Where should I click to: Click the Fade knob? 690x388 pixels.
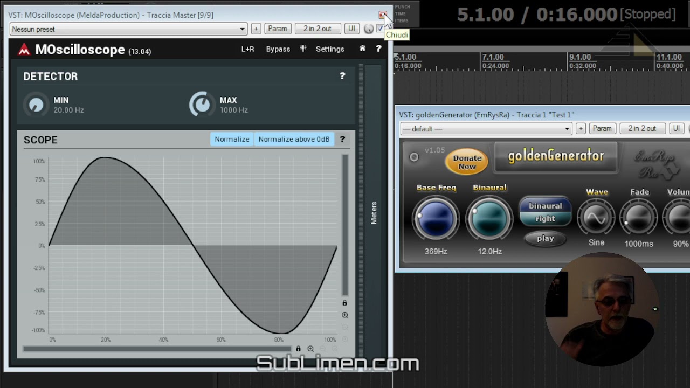pos(639,218)
